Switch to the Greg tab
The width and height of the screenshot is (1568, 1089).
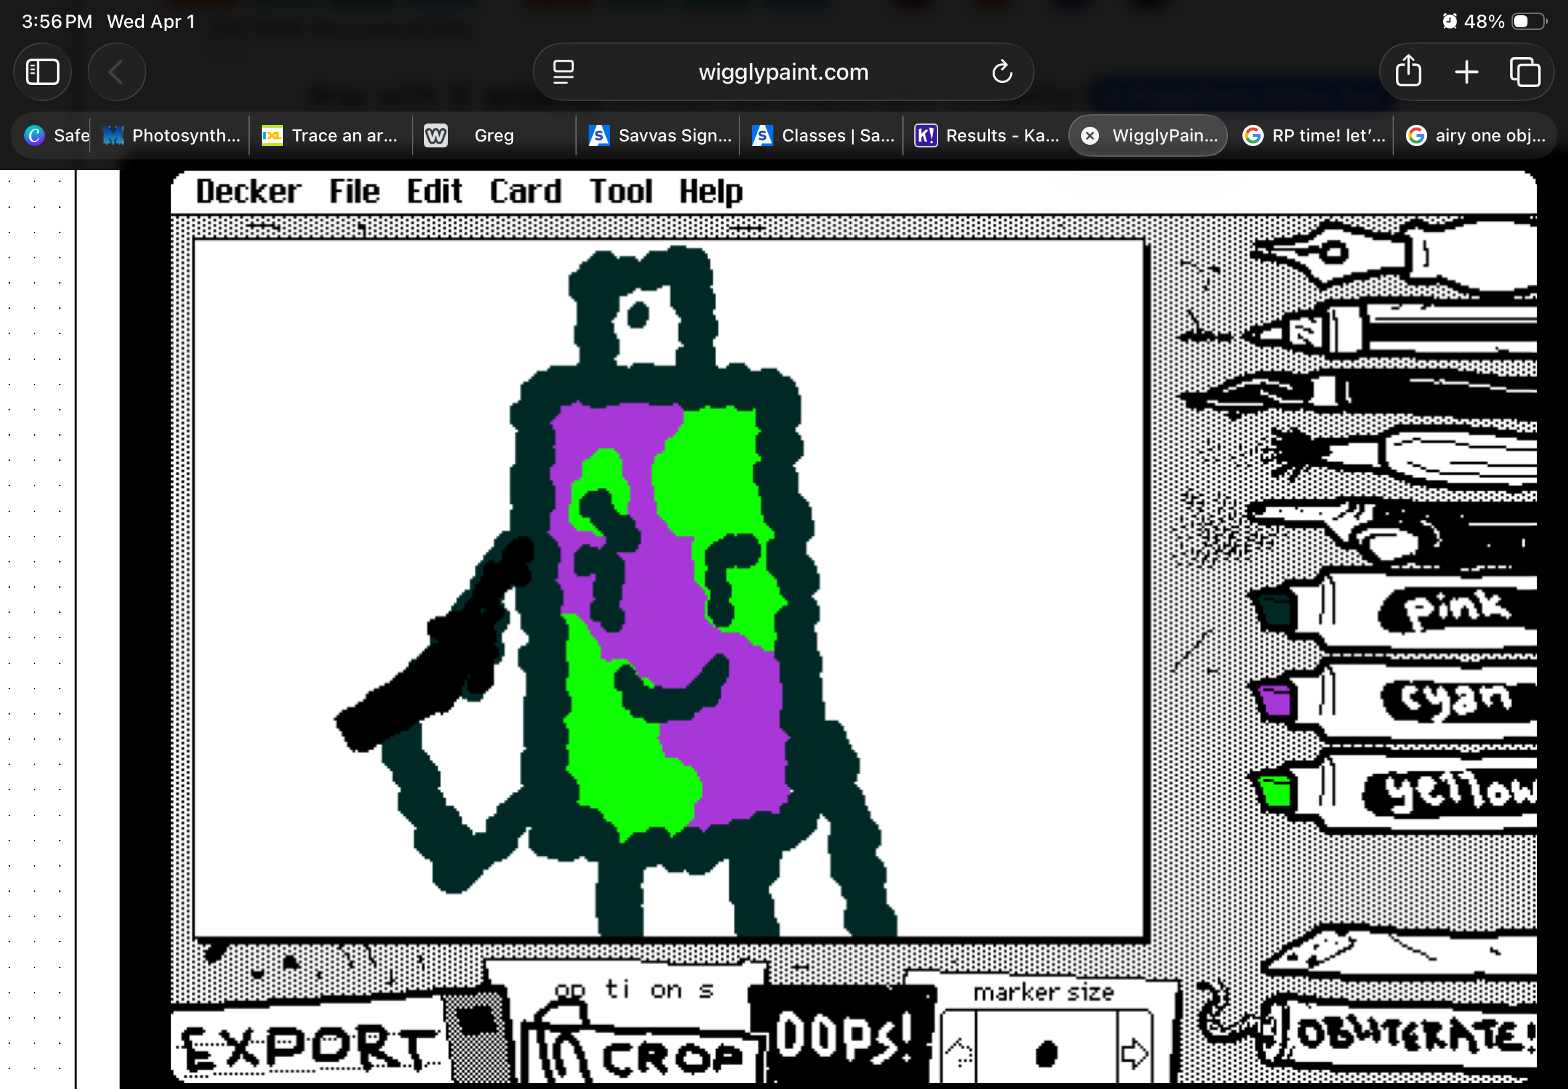click(494, 135)
